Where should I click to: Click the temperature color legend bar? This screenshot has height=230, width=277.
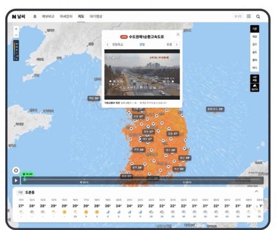(16, 51)
